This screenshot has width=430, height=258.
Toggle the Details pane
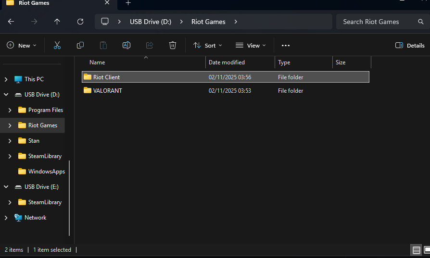coord(410,46)
